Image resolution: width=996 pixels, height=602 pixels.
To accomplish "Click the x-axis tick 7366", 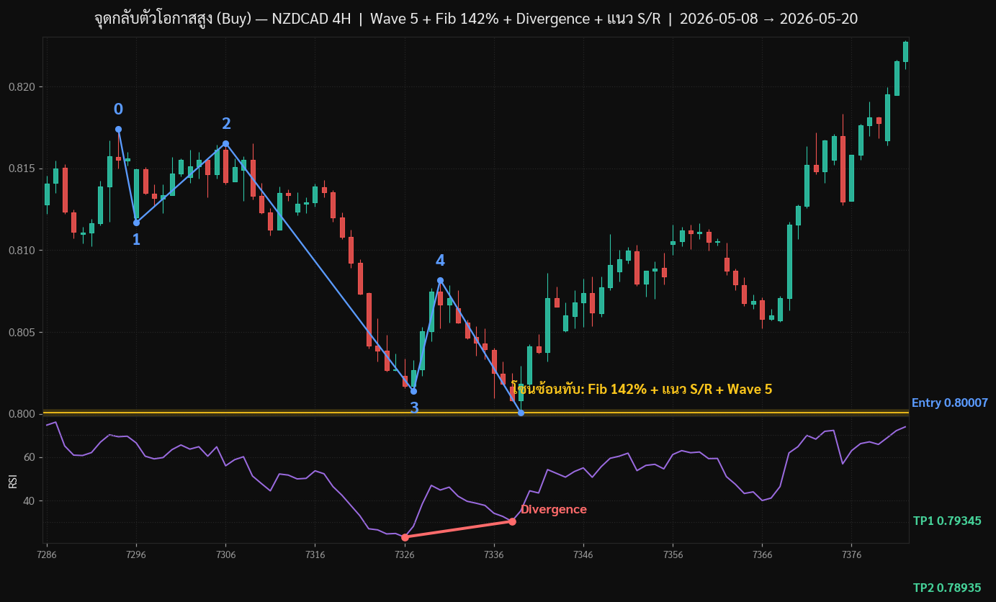I will click(762, 555).
